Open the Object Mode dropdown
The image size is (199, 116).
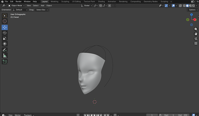[x=16, y=6]
